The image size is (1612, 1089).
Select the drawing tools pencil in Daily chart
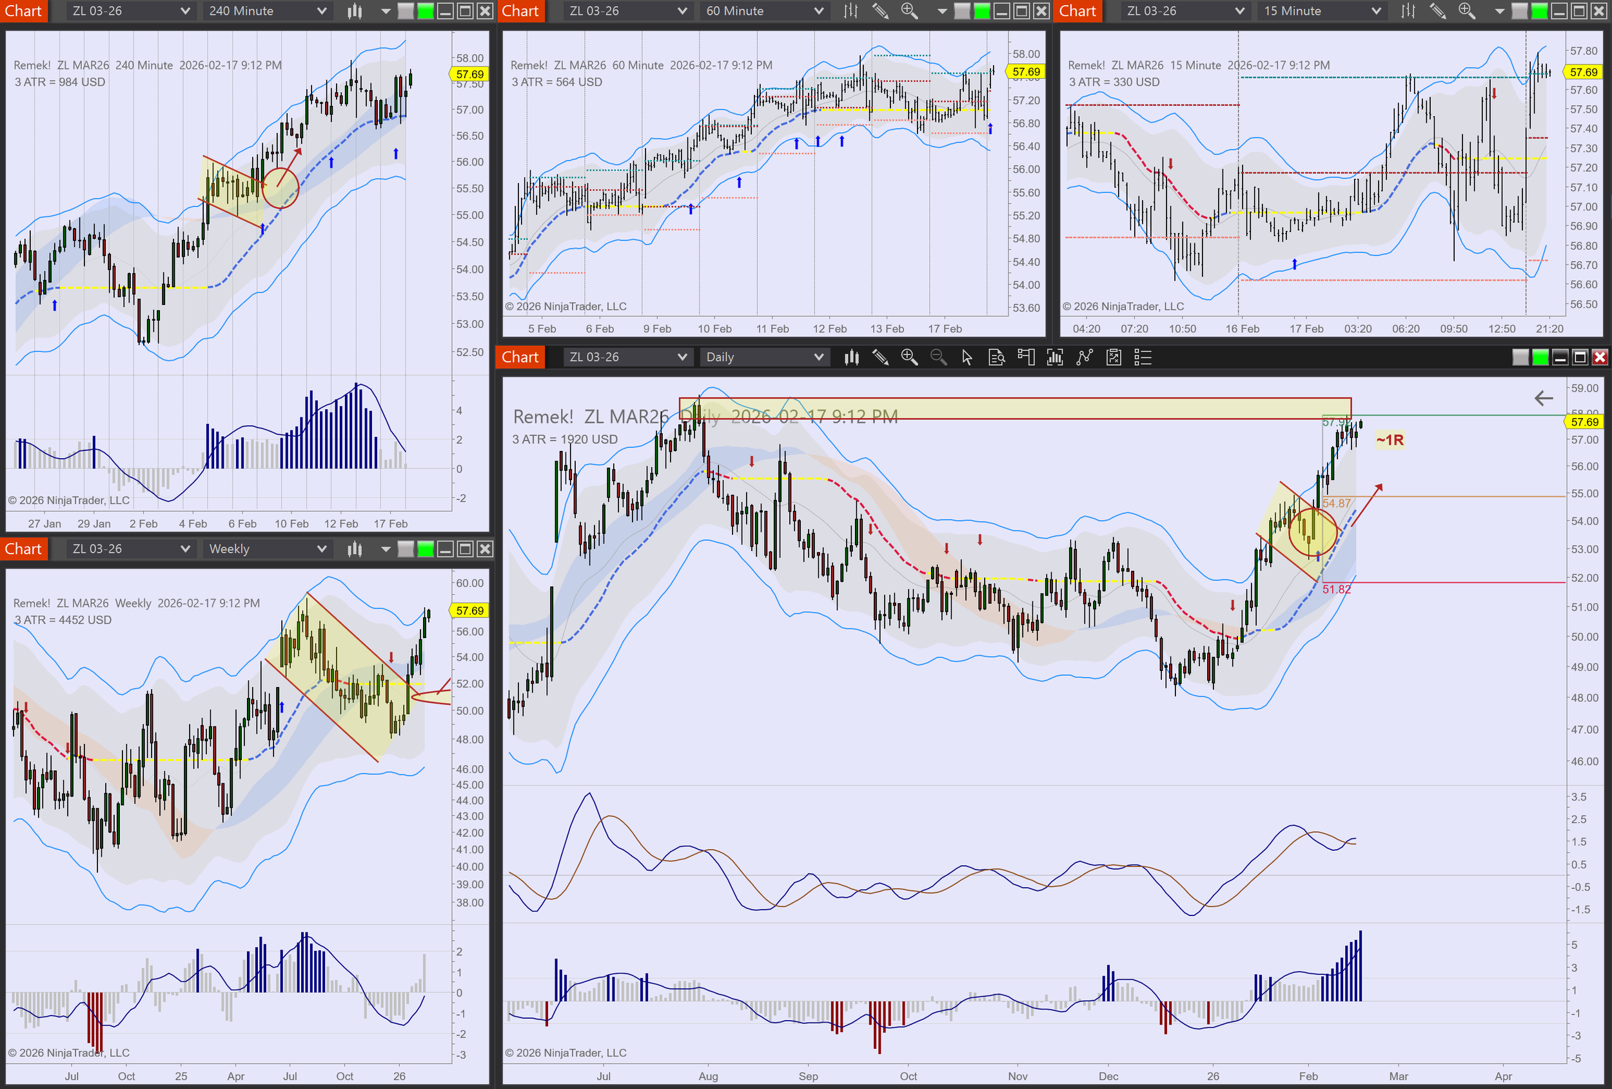(880, 357)
